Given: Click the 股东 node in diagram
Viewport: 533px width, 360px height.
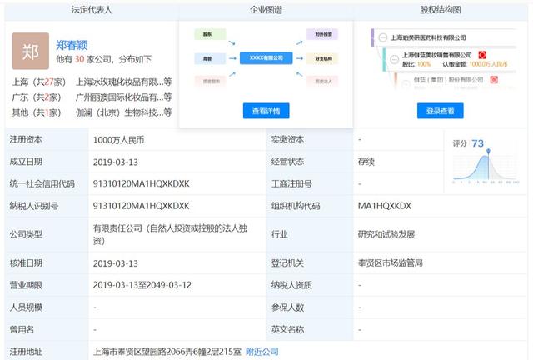Looking at the screenshot, I should (x=210, y=34).
